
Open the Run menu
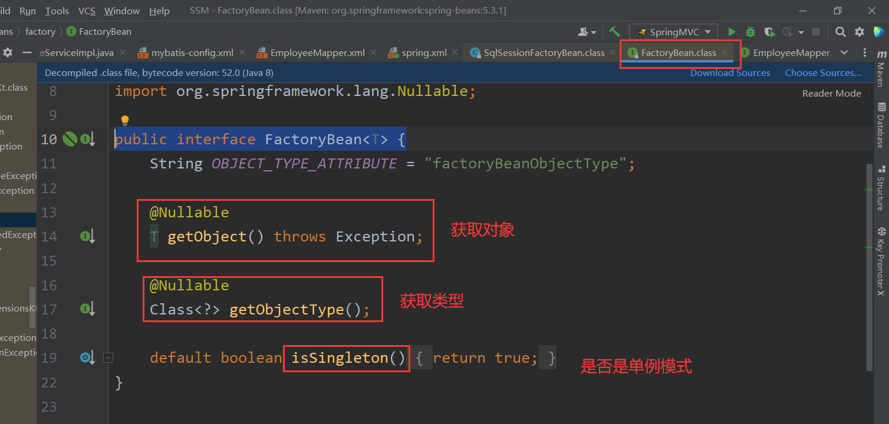pos(27,11)
